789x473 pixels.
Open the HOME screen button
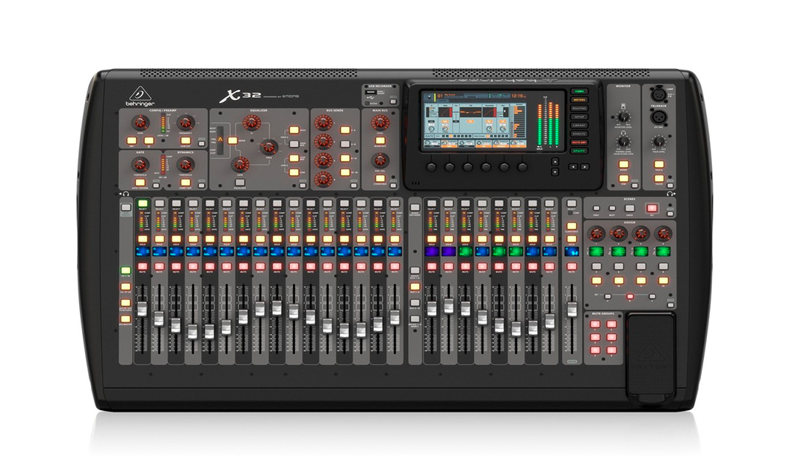coord(579,92)
